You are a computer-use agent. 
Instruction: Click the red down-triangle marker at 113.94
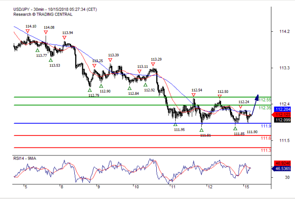click(64, 38)
